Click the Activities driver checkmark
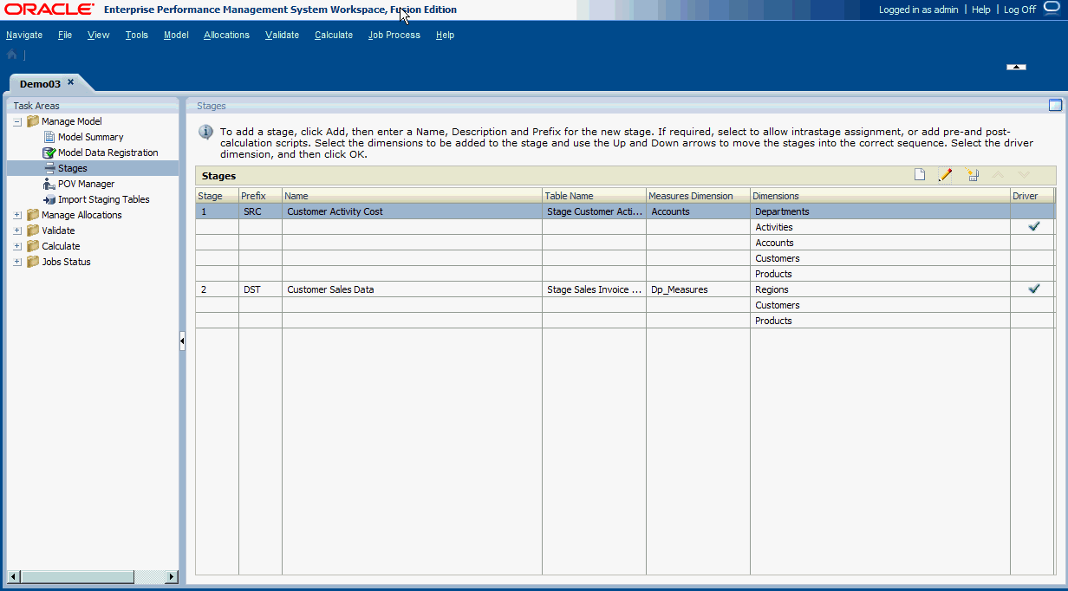 1033,226
